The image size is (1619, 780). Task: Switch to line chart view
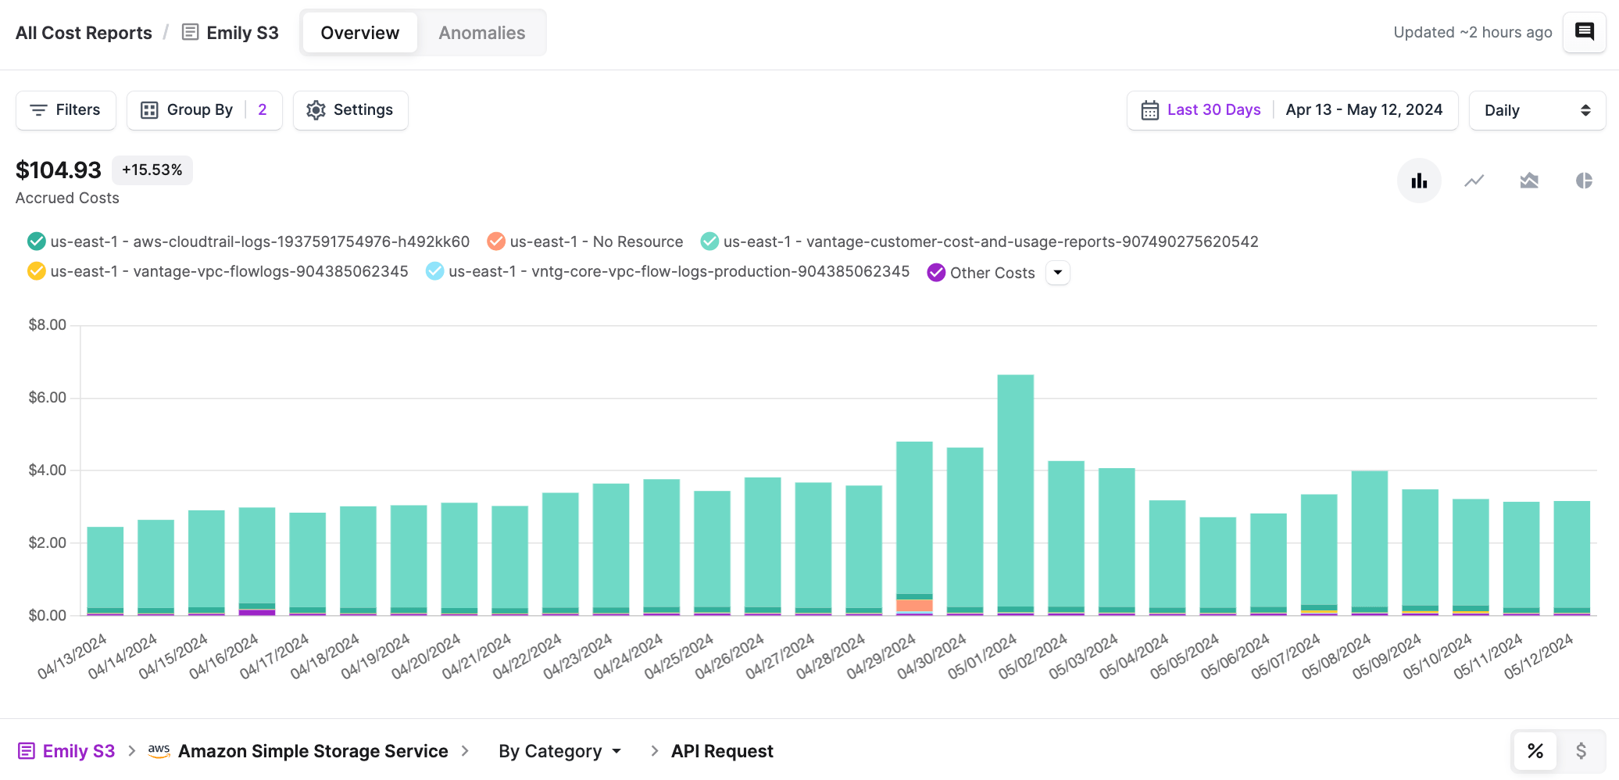[1474, 181]
